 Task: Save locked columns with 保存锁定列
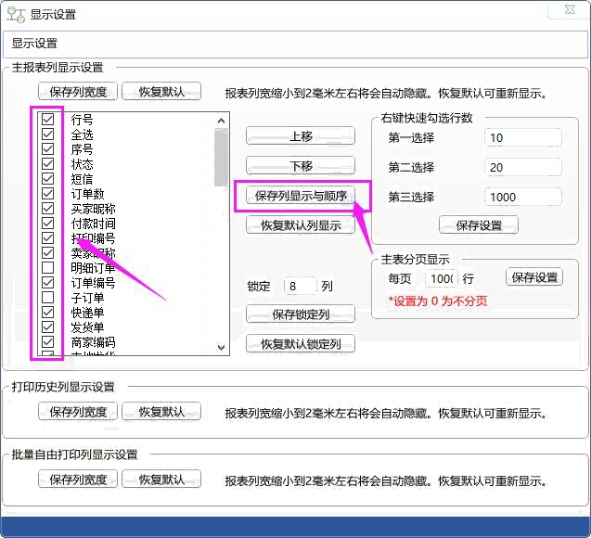tap(302, 314)
